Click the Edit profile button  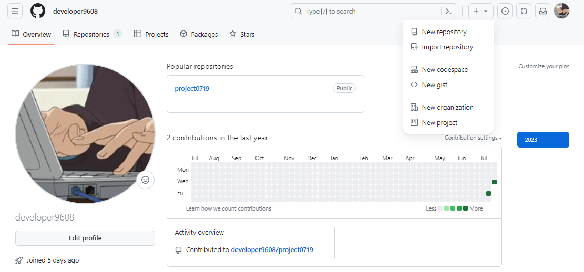(x=85, y=238)
